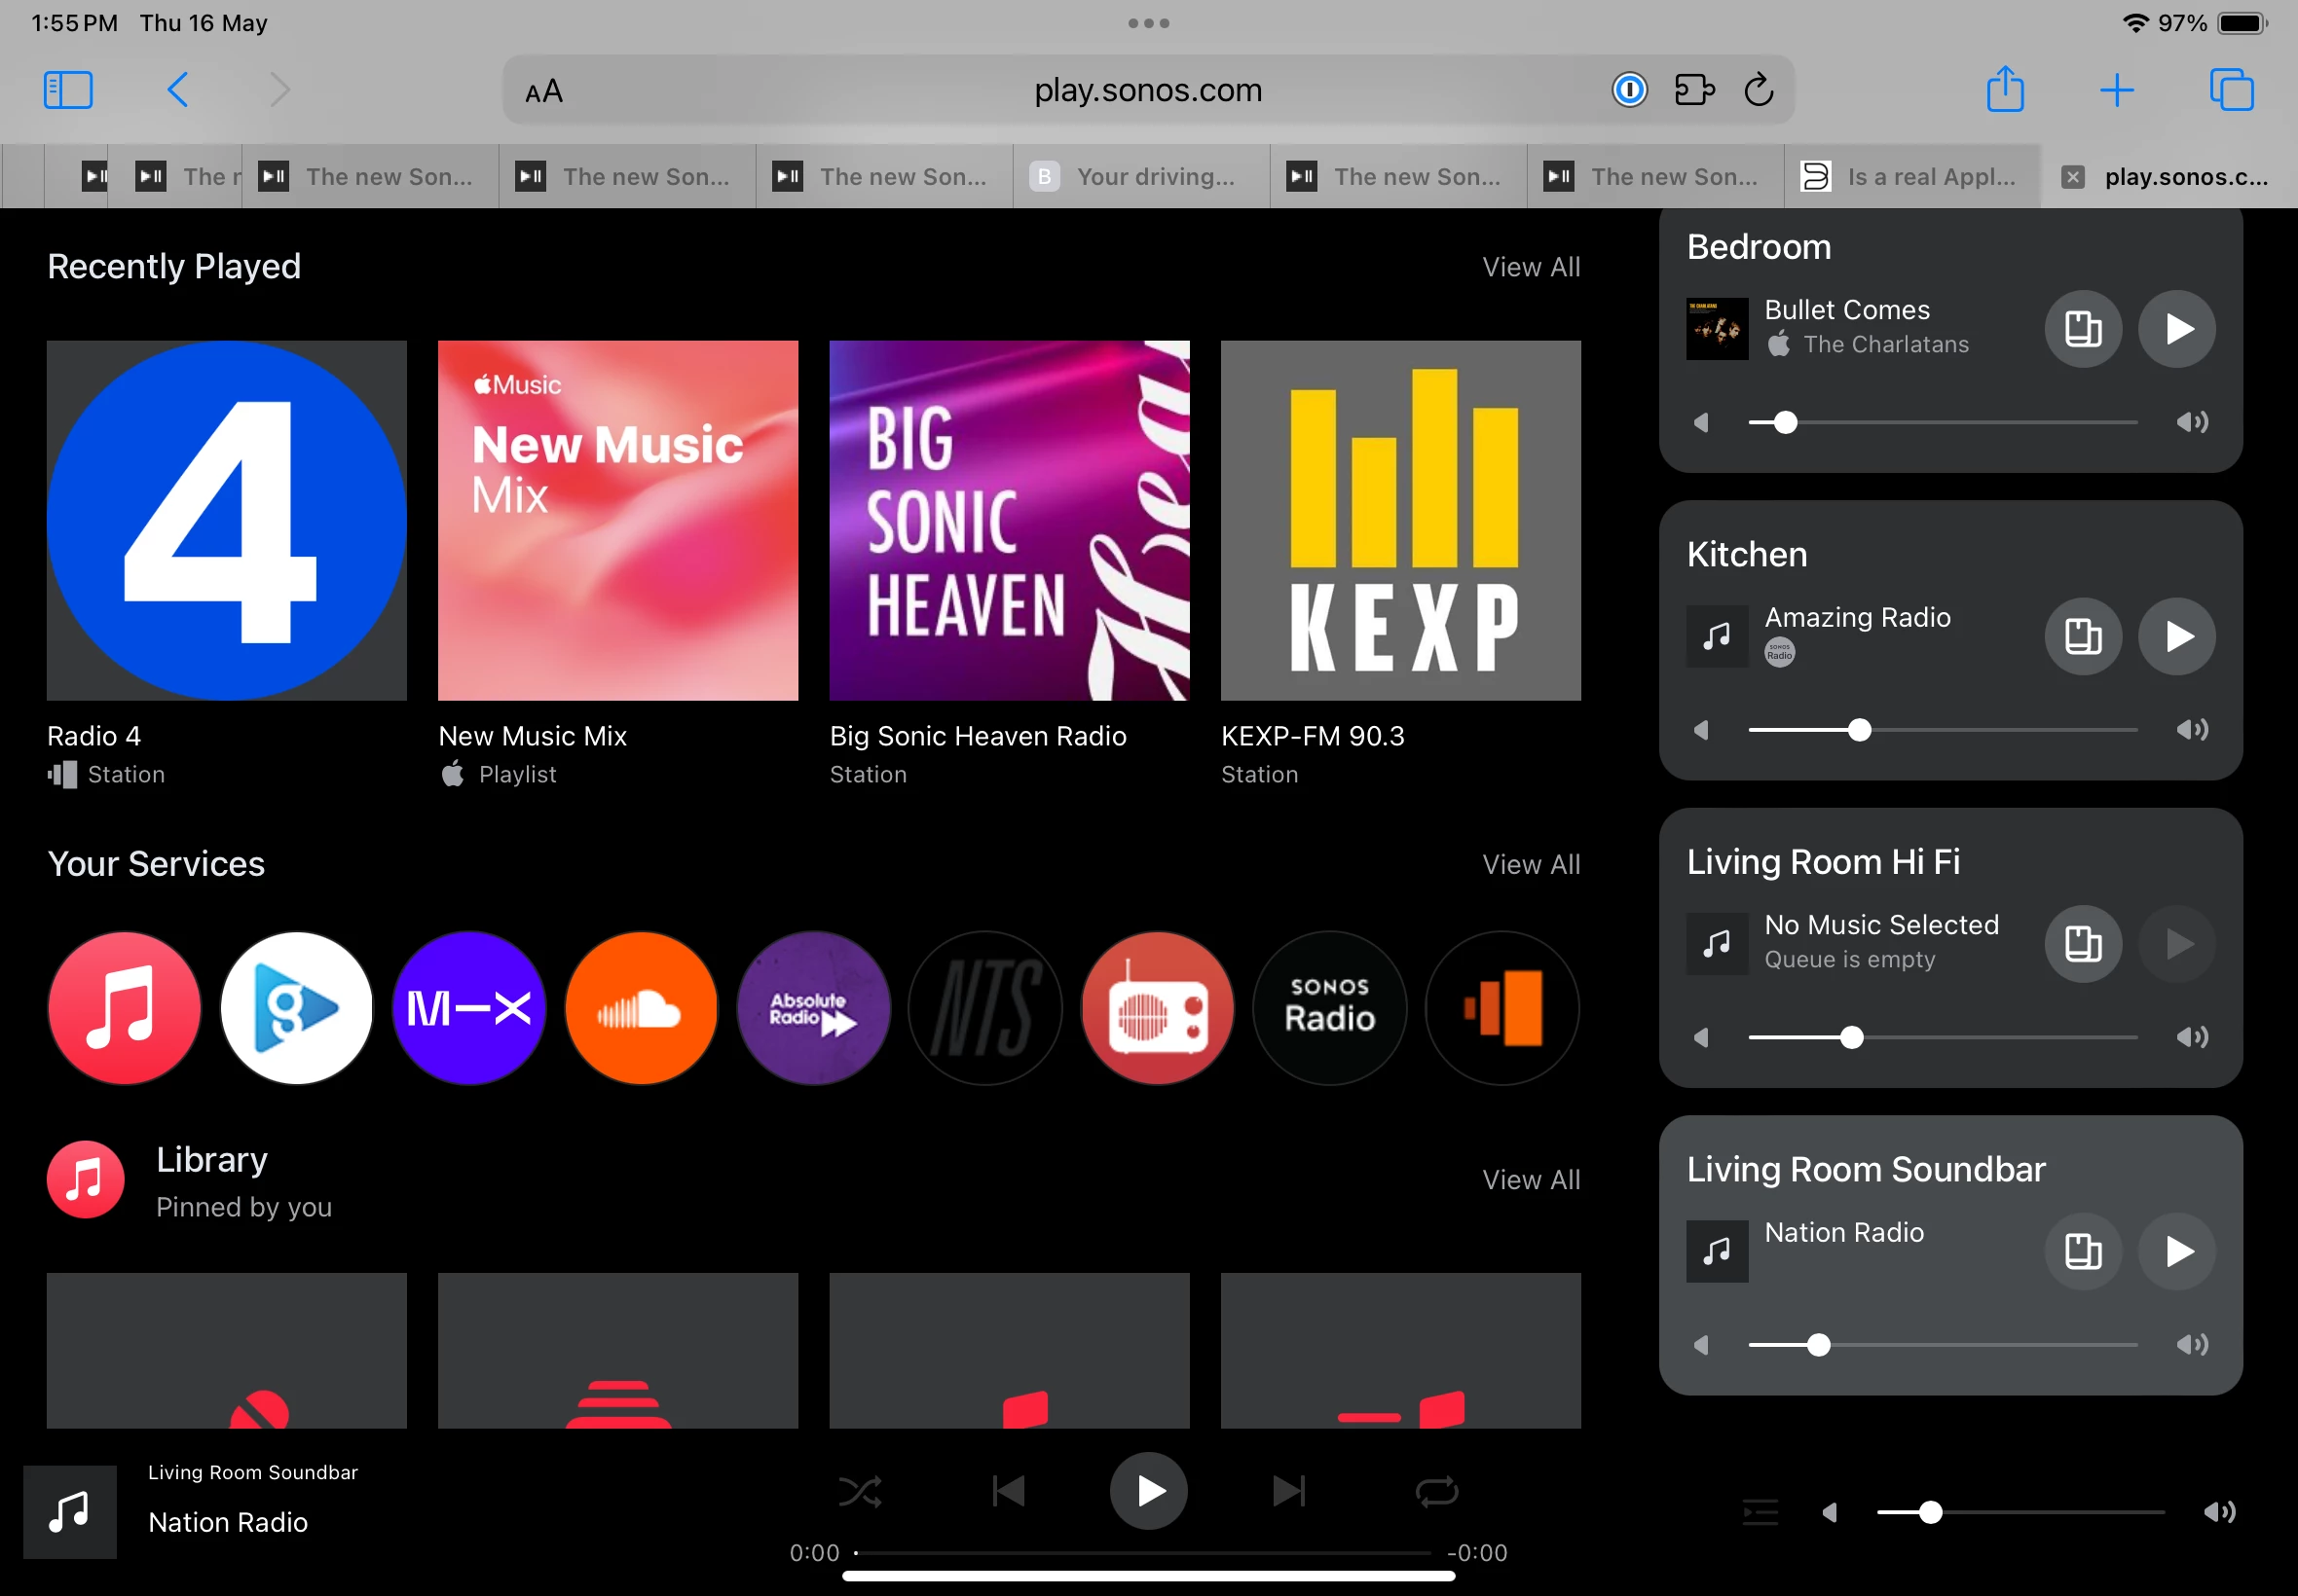The height and width of the screenshot is (1596, 2298).
Task: Adjust the master volume slider in player bar
Action: point(2020,1512)
